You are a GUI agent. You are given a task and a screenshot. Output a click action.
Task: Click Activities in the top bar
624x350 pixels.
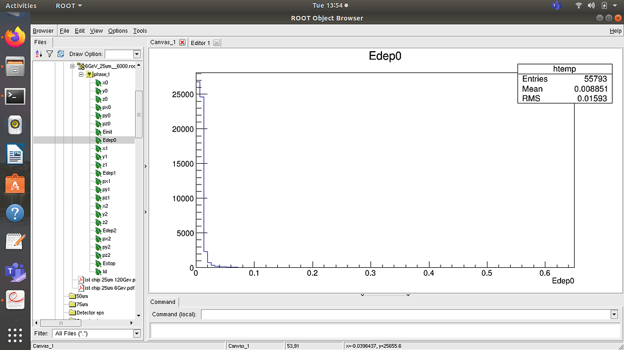[x=21, y=5]
